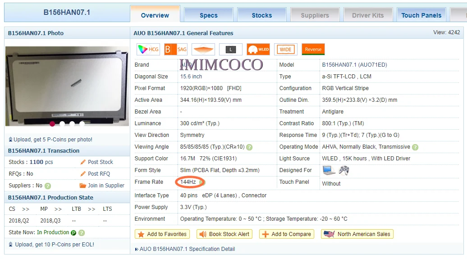467x259 pixels.
Task: Click the Touch Panel Without value
Action: (331, 184)
